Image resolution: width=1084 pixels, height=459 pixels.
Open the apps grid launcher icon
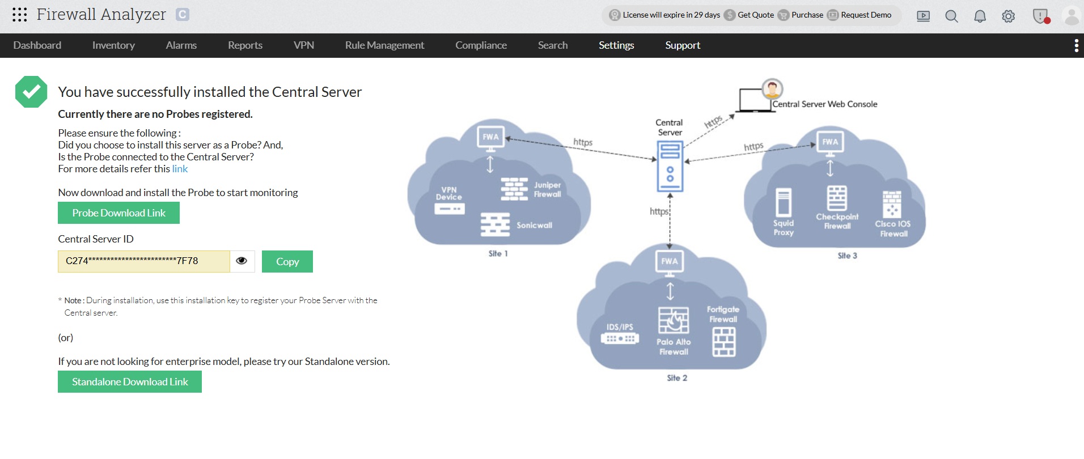click(x=20, y=15)
